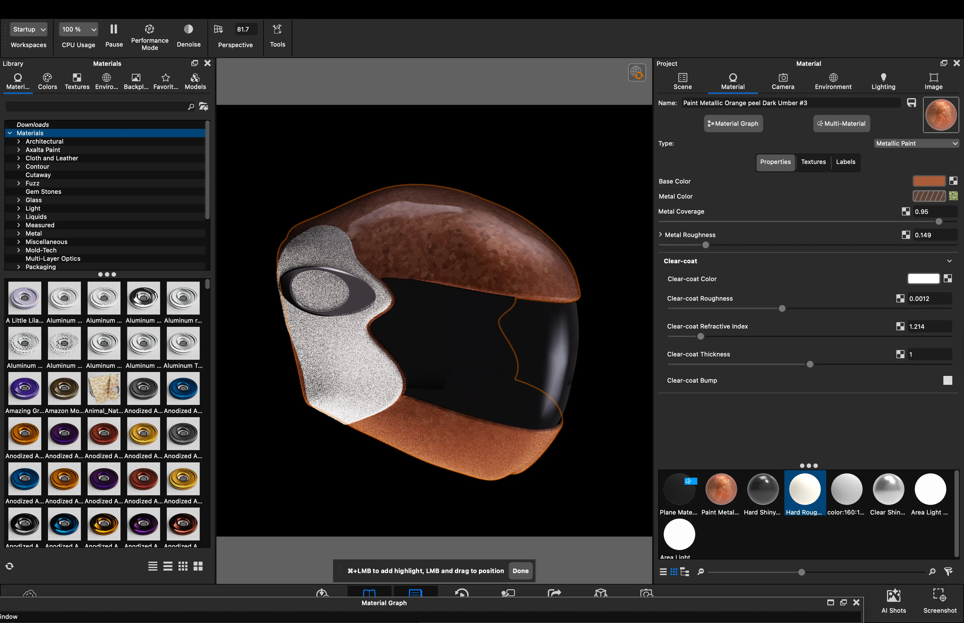The image size is (964, 623).
Task: Open the Textures library icon
Action: pyautogui.click(x=77, y=78)
